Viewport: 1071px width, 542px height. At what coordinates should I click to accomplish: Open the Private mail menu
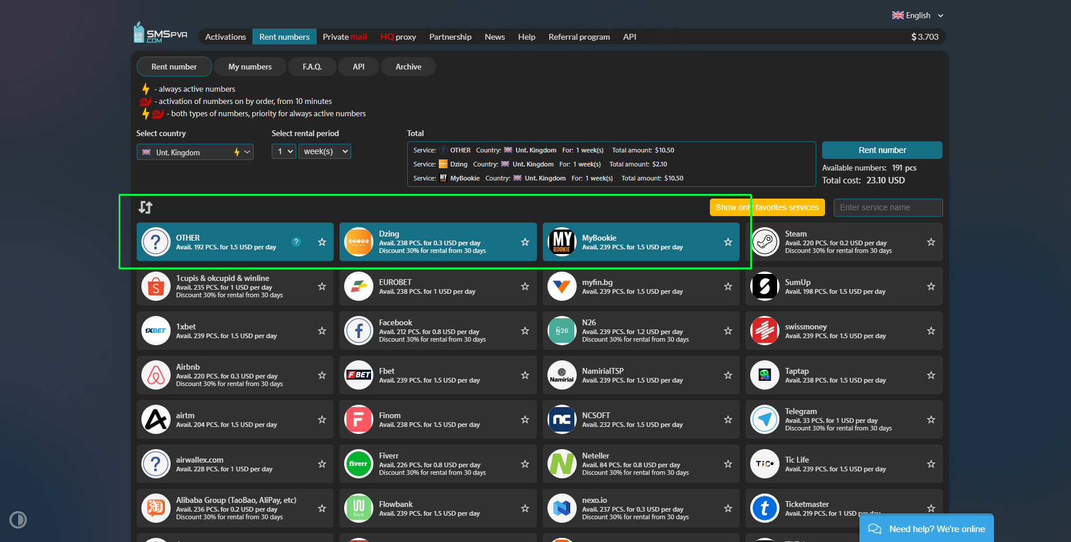click(345, 37)
